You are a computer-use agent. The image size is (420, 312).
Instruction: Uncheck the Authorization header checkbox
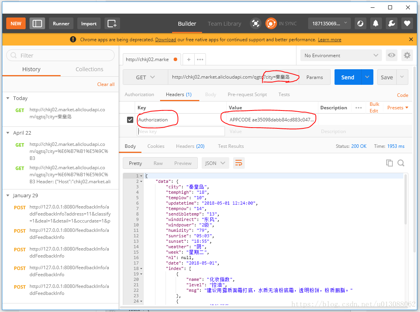[130, 120]
